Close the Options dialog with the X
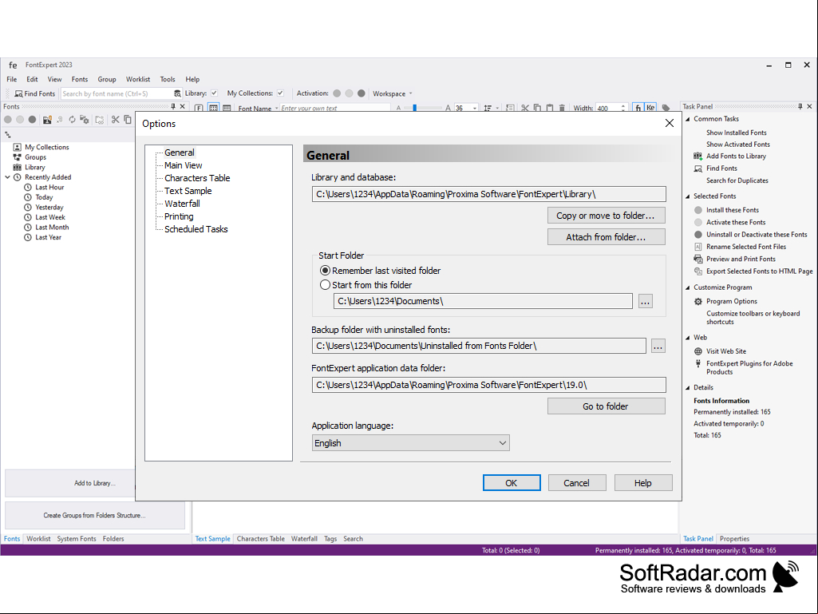This screenshot has width=818, height=614. [x=670, y=123]
